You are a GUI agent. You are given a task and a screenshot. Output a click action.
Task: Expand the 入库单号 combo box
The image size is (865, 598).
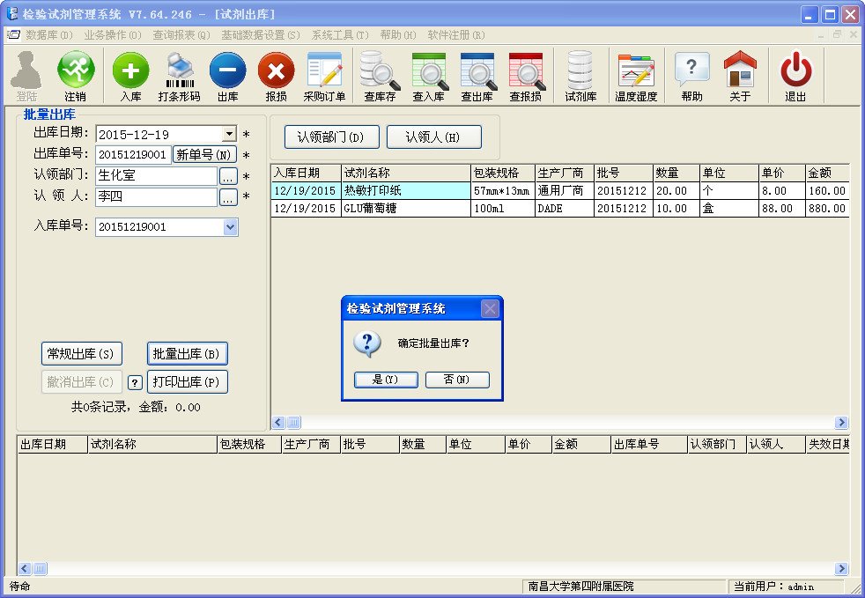(231, 226)
